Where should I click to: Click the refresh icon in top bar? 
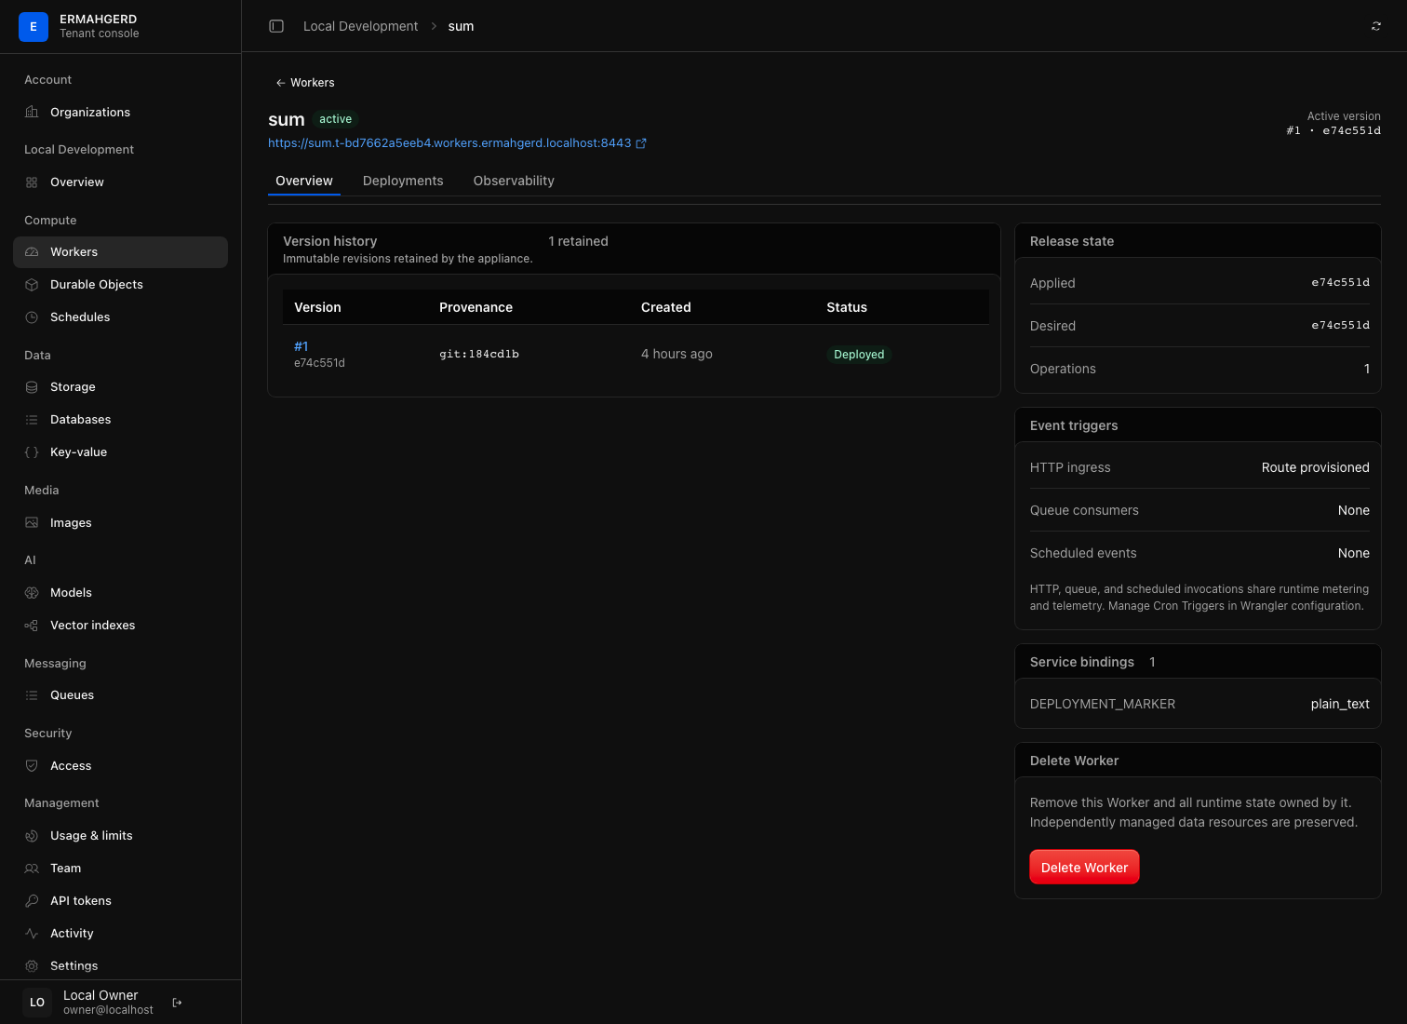(1376, 26)
